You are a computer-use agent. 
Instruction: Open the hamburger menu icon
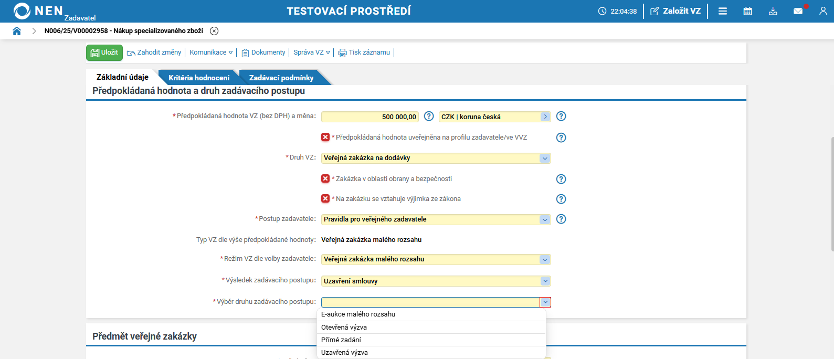[723, 11]
